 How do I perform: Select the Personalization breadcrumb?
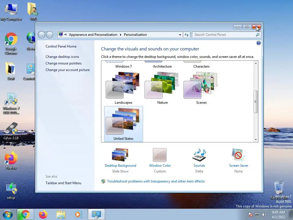[x=135, y=35]
